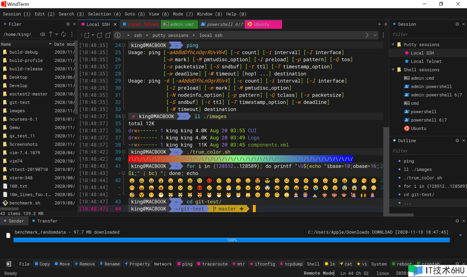467x277 pixels.
Task: Open the Session (1) menu
Action: click(x=17, y=14)
